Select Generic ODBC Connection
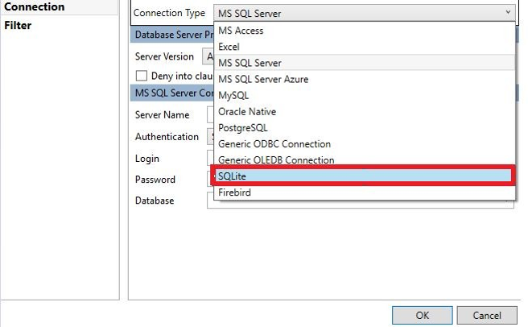This screenshot has height=327, width=528. tap(365, 144)
